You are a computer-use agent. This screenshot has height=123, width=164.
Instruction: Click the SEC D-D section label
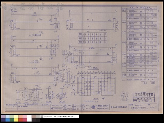pyautogui.click(x=67, y=85)
